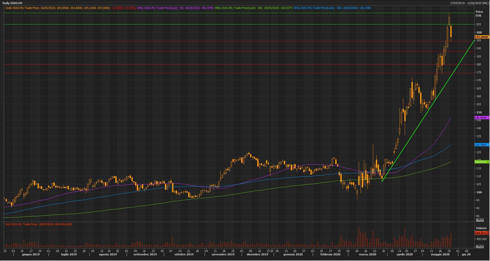Click the Auto scale button on price axis
The image size is (490, 261).
pyautogui.click(x=480, y=220)
